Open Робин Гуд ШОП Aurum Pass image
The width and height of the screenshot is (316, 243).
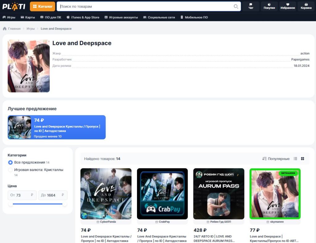(219, 194)
